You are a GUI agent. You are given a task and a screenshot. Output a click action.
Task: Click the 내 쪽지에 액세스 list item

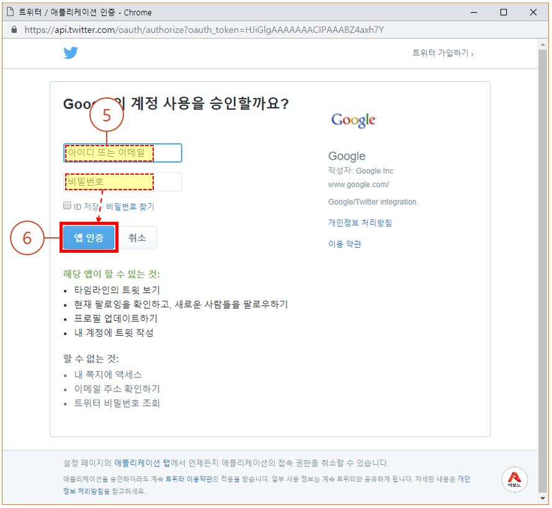[108, 375]
